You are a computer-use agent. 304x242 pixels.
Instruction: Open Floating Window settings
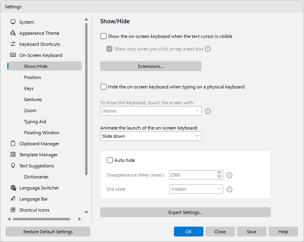tap(42, 133)
